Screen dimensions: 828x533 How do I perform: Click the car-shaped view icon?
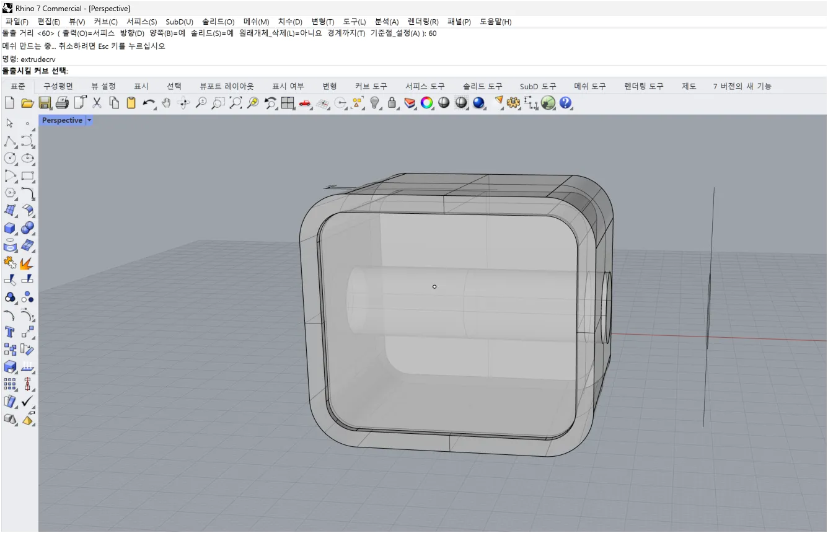point(305,103)
